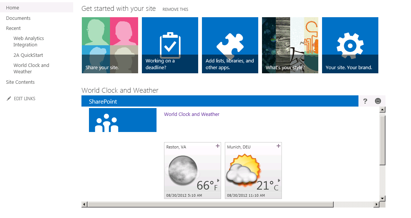This screenshot has height=218, width=411.
Task: Click the plus icon on Munich, DEU card
Action: [x=279, y=146]
